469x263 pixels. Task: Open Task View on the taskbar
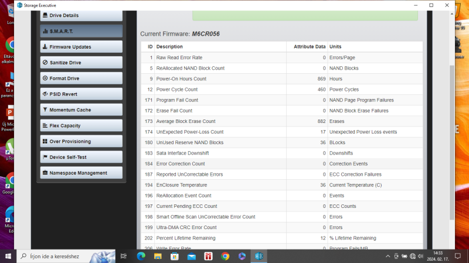[123, 256]
